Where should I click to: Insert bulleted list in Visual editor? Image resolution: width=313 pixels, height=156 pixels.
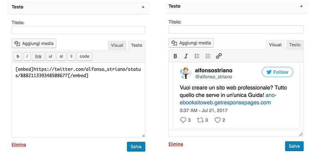(x=197, y=56)
